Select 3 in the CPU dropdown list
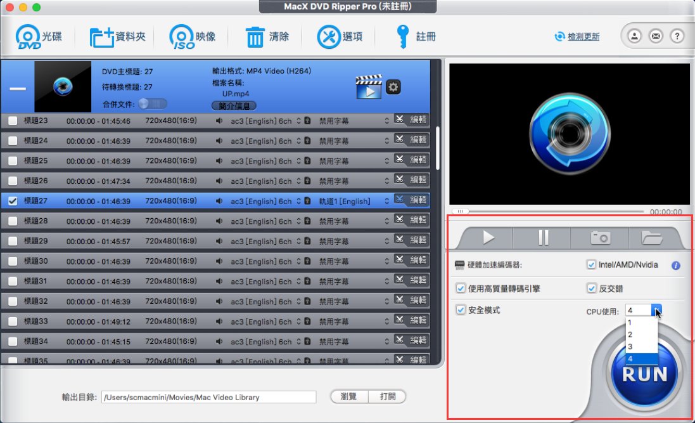This screenshot has width=695, height=423. coord(641,347)
